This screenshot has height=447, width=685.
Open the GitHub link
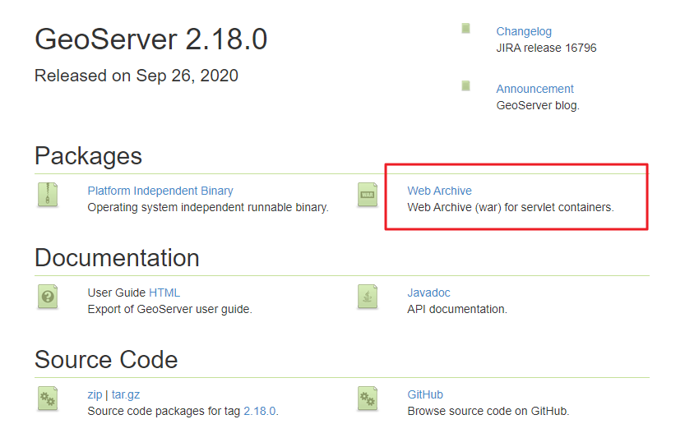pyautogui.click(x=425, y=394)
